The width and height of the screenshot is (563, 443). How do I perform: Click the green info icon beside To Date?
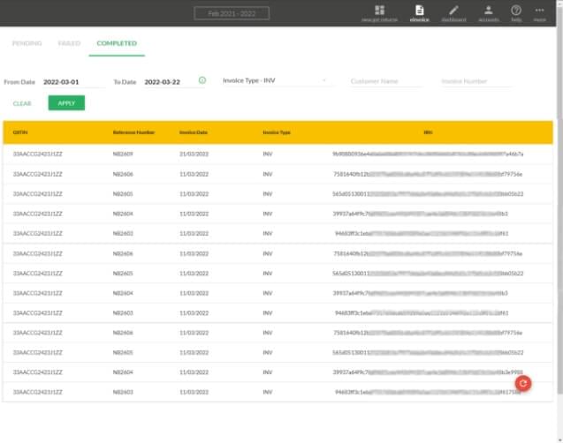pyautogui.click(x=202, y=80)
